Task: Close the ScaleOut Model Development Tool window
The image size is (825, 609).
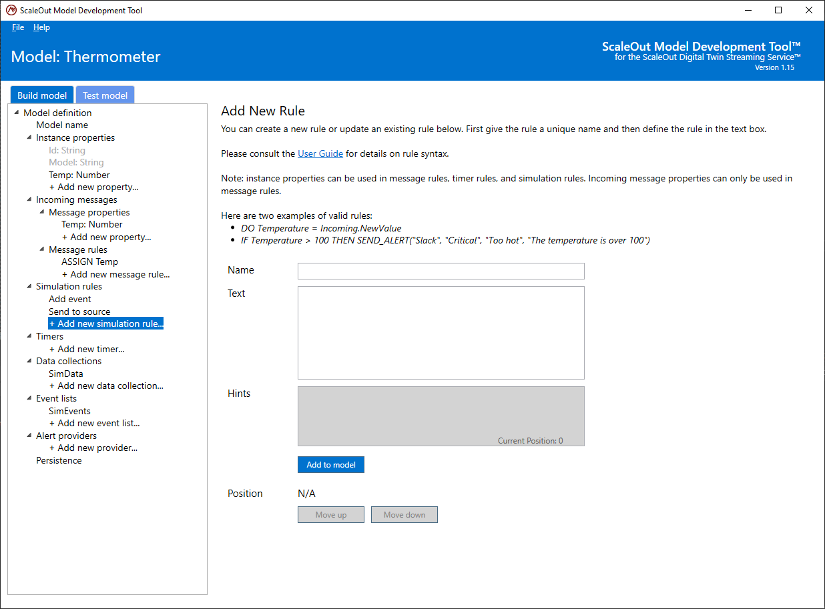Action: (x=809, y=10)
